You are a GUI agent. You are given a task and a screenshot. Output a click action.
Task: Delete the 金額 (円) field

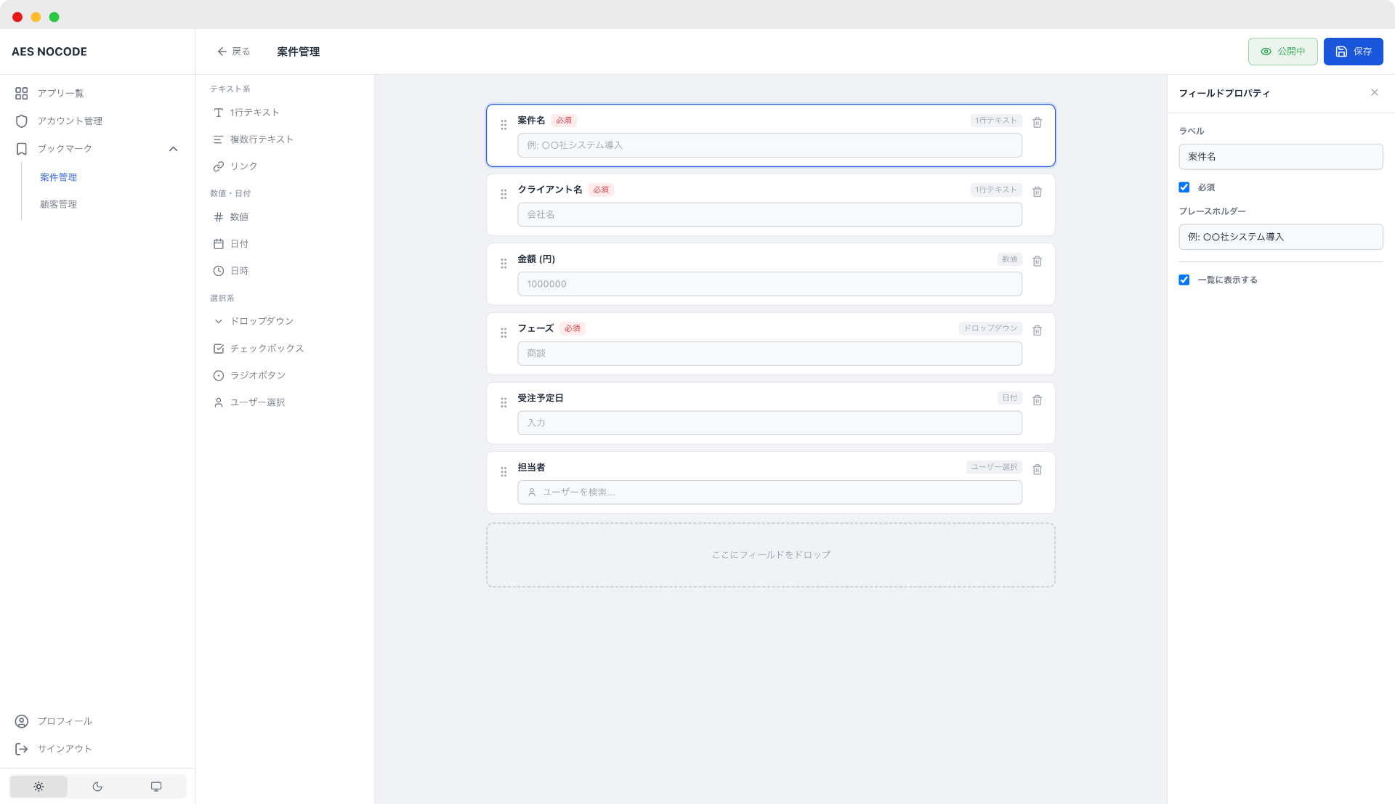(x=1037, y=261)
